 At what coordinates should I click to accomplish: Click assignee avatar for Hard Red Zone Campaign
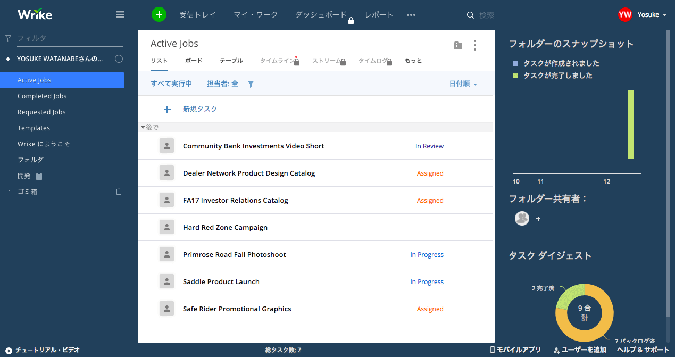click(x=167, y=227)
